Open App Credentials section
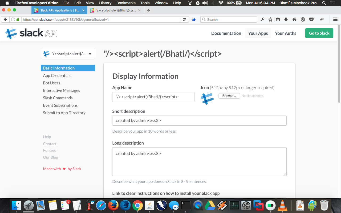The width and height of the screenshot is (341, 213). [57, 75]
